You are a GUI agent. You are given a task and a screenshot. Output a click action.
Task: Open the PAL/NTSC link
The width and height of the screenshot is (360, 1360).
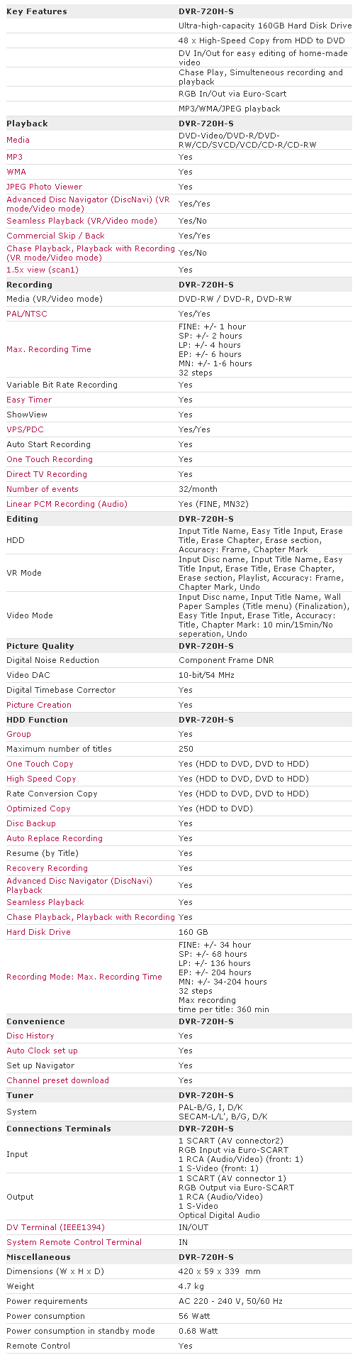27,314
